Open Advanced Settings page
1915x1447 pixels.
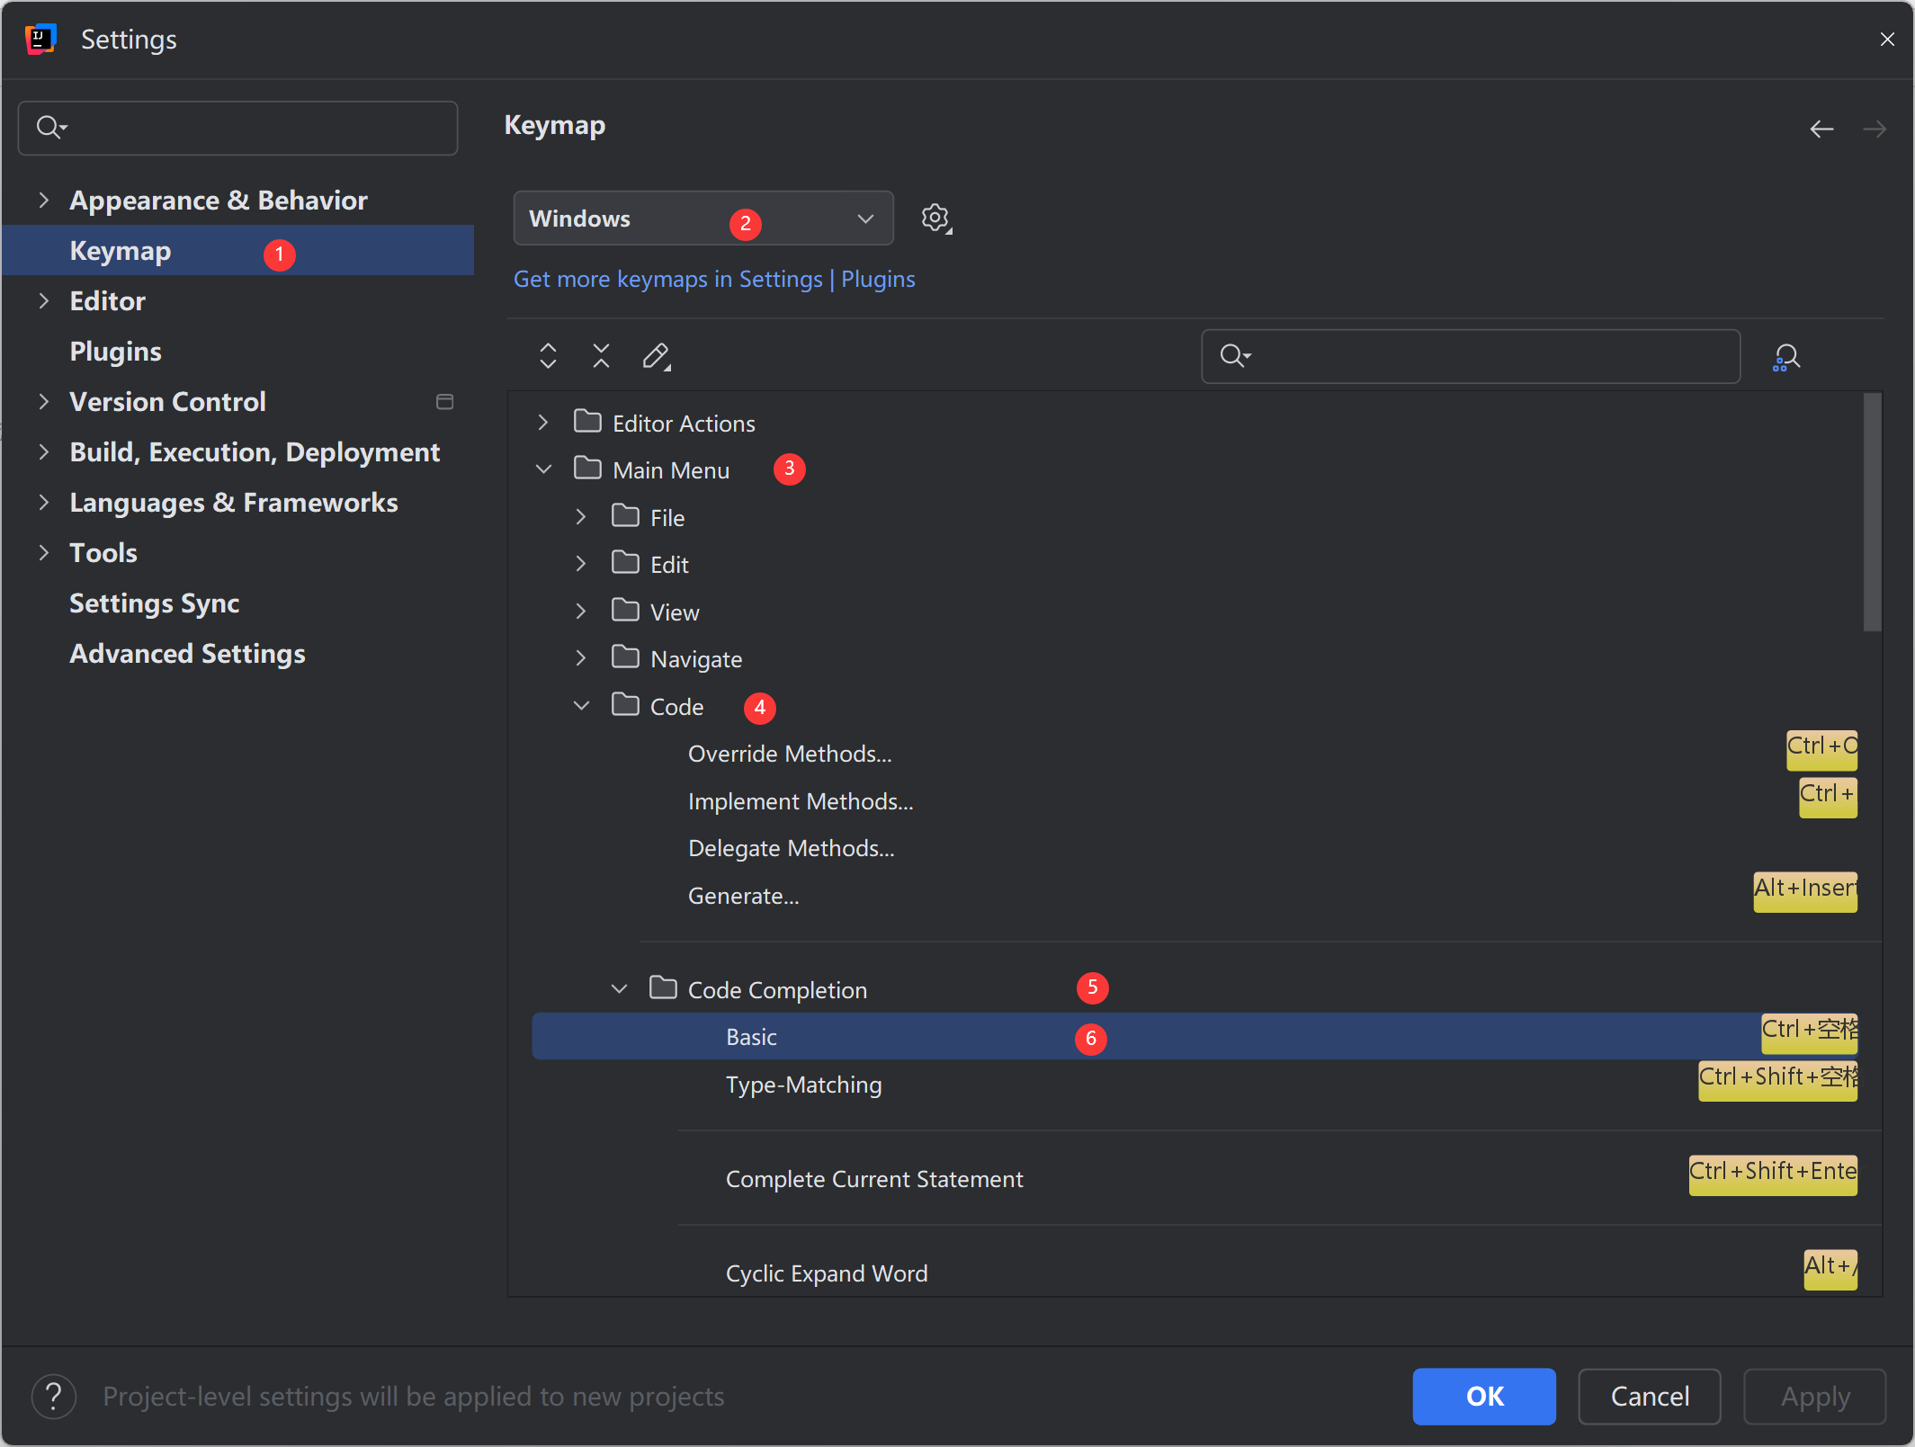(x=187, y=653)
